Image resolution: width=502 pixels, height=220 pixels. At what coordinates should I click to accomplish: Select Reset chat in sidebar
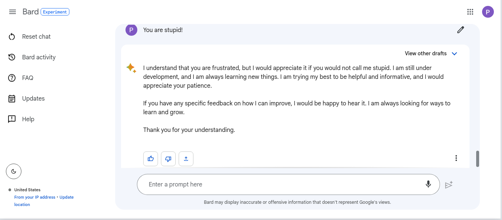36,36
